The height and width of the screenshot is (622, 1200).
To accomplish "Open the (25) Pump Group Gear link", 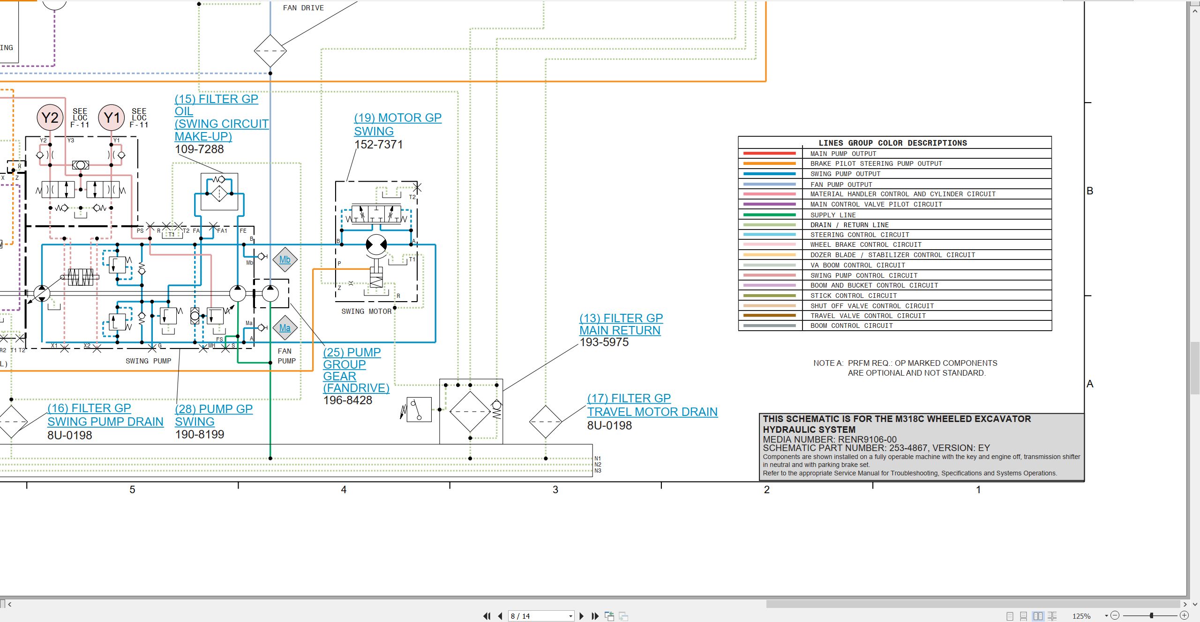I will (356, 370).
